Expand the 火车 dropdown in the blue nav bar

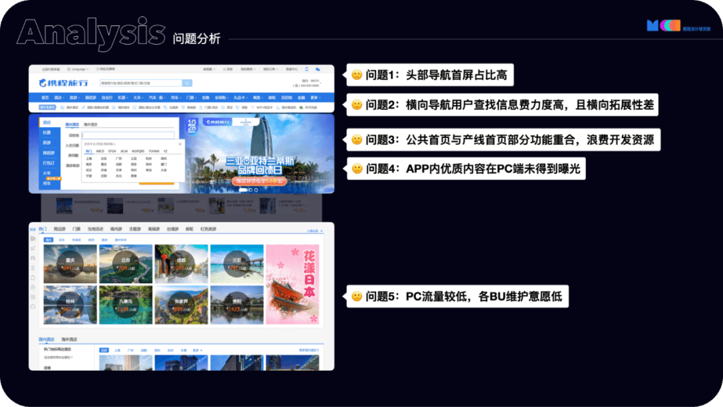point(138,98)
